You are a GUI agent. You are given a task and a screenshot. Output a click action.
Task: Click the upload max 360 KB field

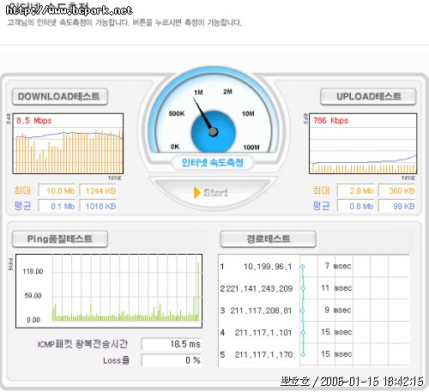(397, 190)
